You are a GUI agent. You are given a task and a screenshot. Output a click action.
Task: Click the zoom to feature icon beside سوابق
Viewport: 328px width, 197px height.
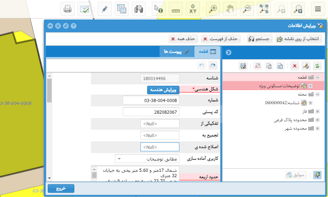(317, 175)
